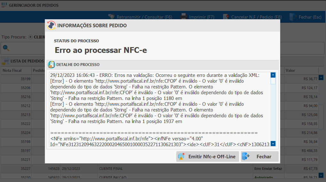
Task: Click the Gerenciador de Pedidos barcode icon
Action: click(4, 5)
